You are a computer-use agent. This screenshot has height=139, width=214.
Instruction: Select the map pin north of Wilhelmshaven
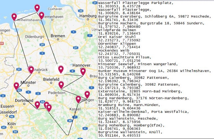(x=37, y=8)
